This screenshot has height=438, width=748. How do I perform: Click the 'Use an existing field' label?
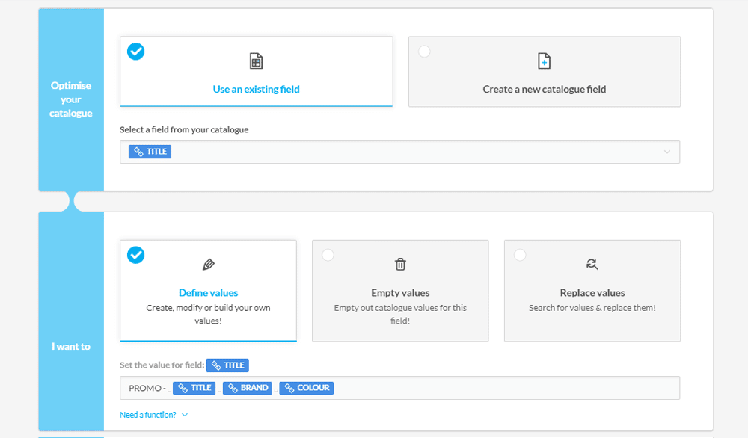[256, 89]
